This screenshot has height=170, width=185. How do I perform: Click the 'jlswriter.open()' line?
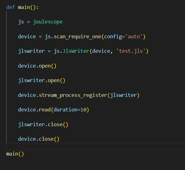[x=42, y=81]
